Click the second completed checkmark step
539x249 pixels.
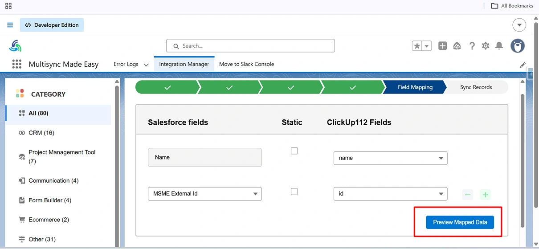click(229, 87)
